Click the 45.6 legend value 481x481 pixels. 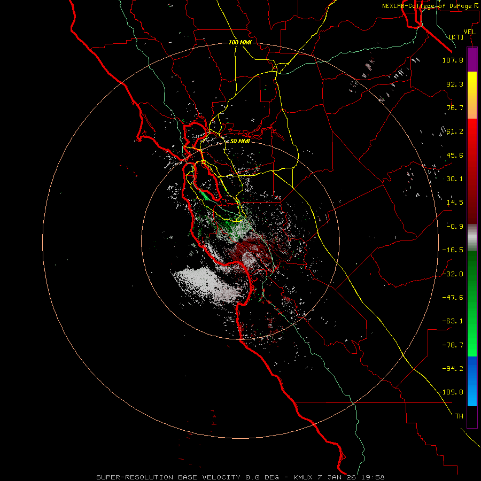[455, 155]
